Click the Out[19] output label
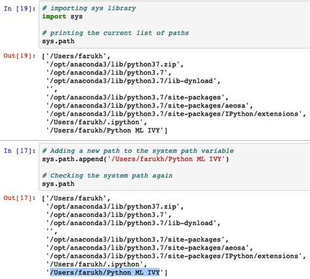Screen dimensions: 310x279 tap(20, 56)
